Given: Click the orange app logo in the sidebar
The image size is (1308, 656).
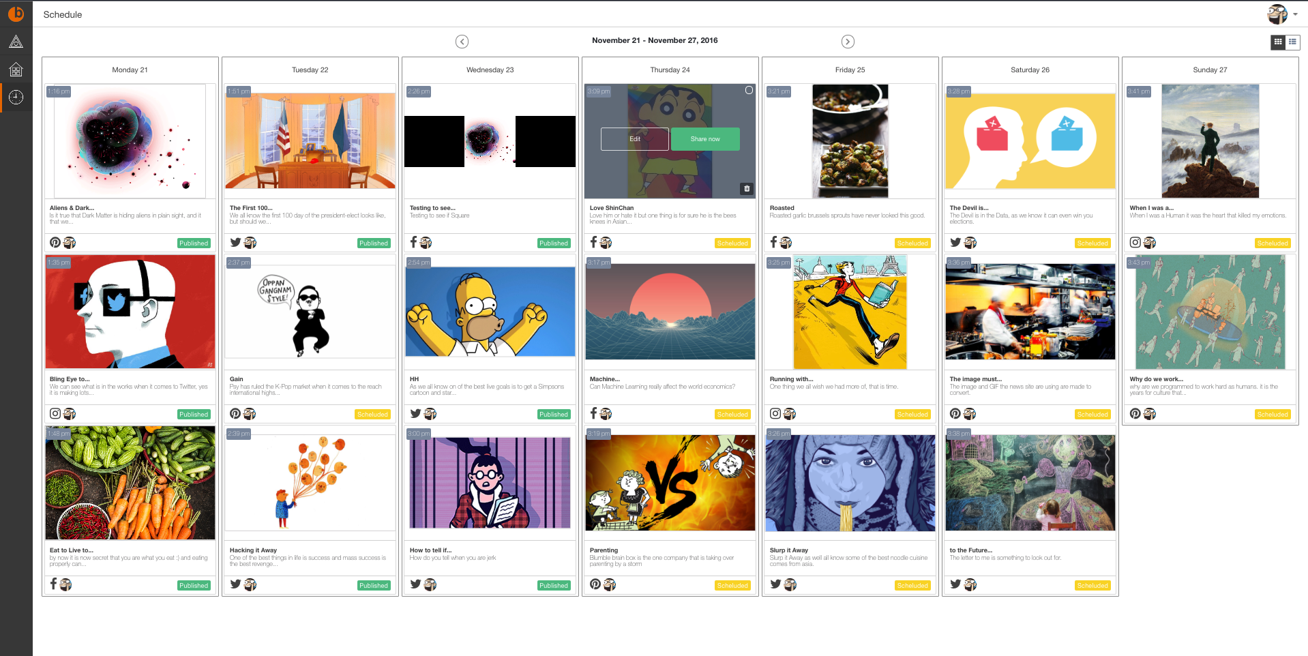Looking at the screenshot, I should coord(16,13).
